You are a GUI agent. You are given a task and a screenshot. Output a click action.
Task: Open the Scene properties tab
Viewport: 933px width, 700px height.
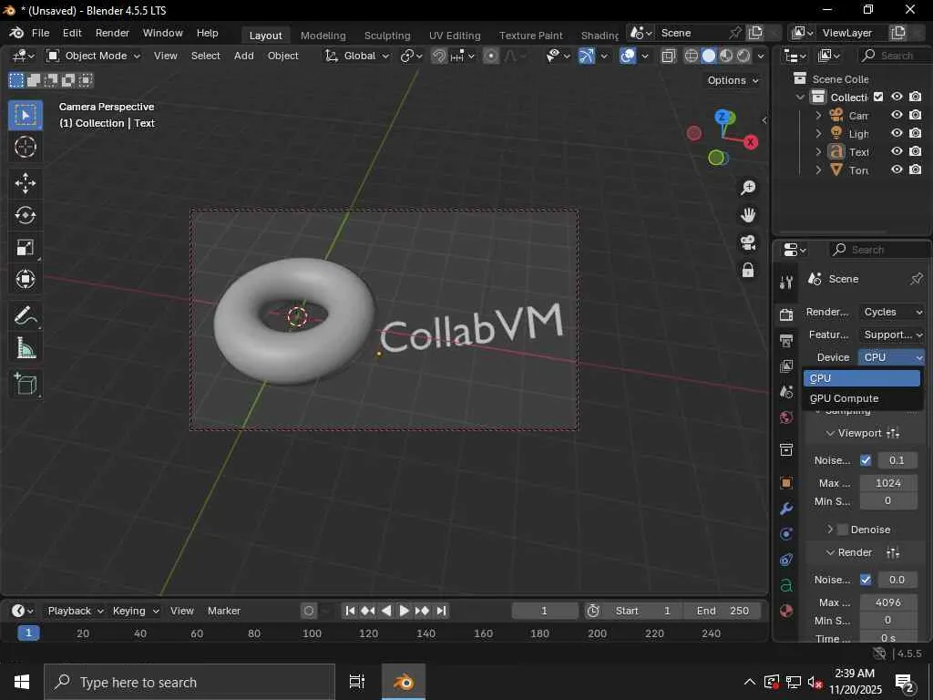pyautogui.click(x=786, y=392)
